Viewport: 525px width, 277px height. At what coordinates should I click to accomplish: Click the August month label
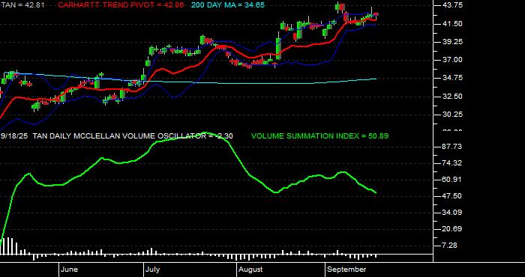pos(250,270)
